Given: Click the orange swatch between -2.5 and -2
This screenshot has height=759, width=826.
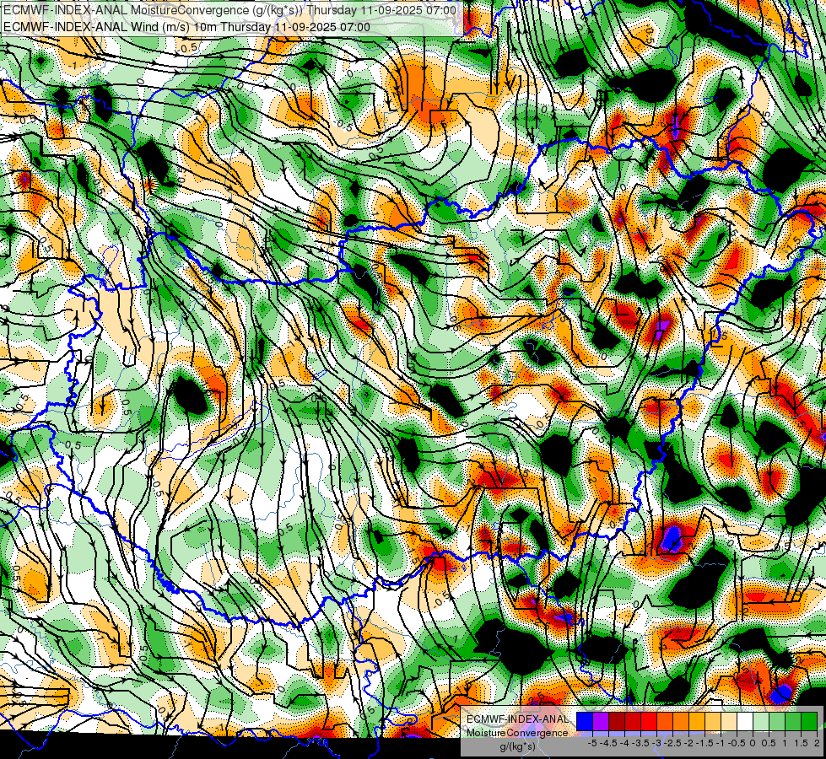Looking at the screenshot, I should click(681, 722).
